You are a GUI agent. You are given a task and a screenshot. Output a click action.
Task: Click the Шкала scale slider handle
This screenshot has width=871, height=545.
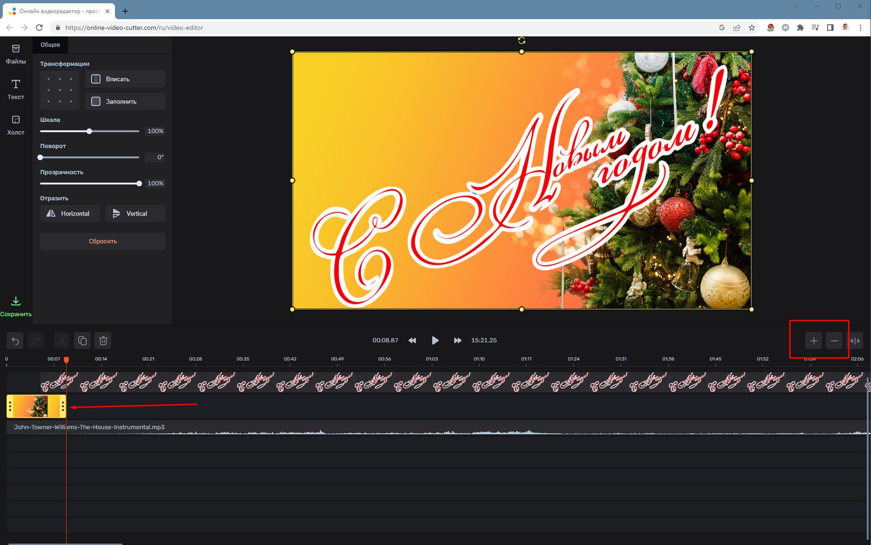[x=89, y=131]
